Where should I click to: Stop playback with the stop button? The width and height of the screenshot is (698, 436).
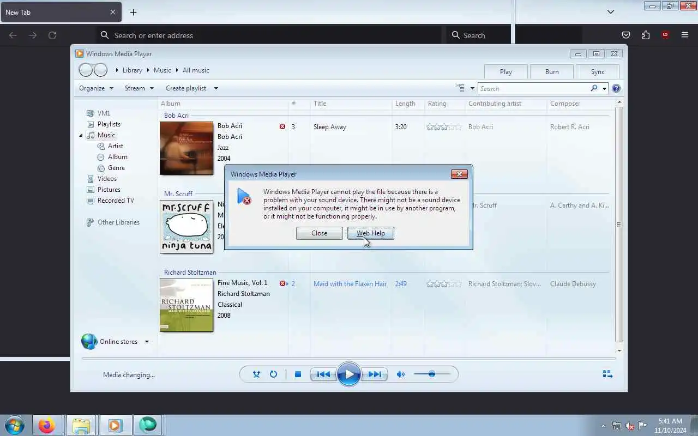(298, 374)
